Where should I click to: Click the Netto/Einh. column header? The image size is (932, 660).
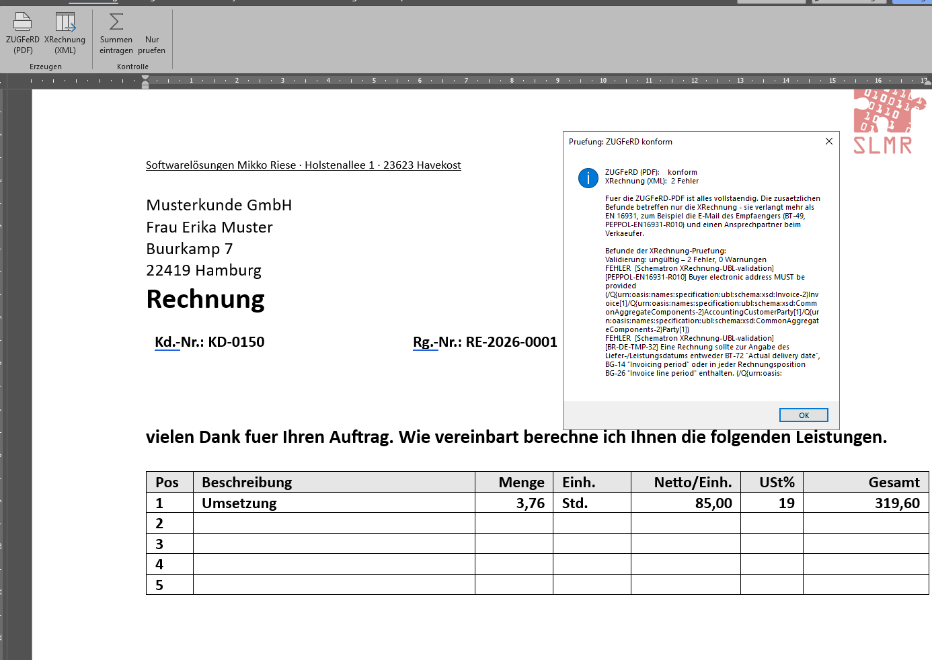click(686, 482)
